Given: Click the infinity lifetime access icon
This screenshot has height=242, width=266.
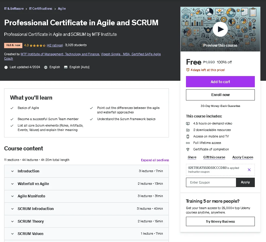Looking at the screenshot, I should point(188,143).
